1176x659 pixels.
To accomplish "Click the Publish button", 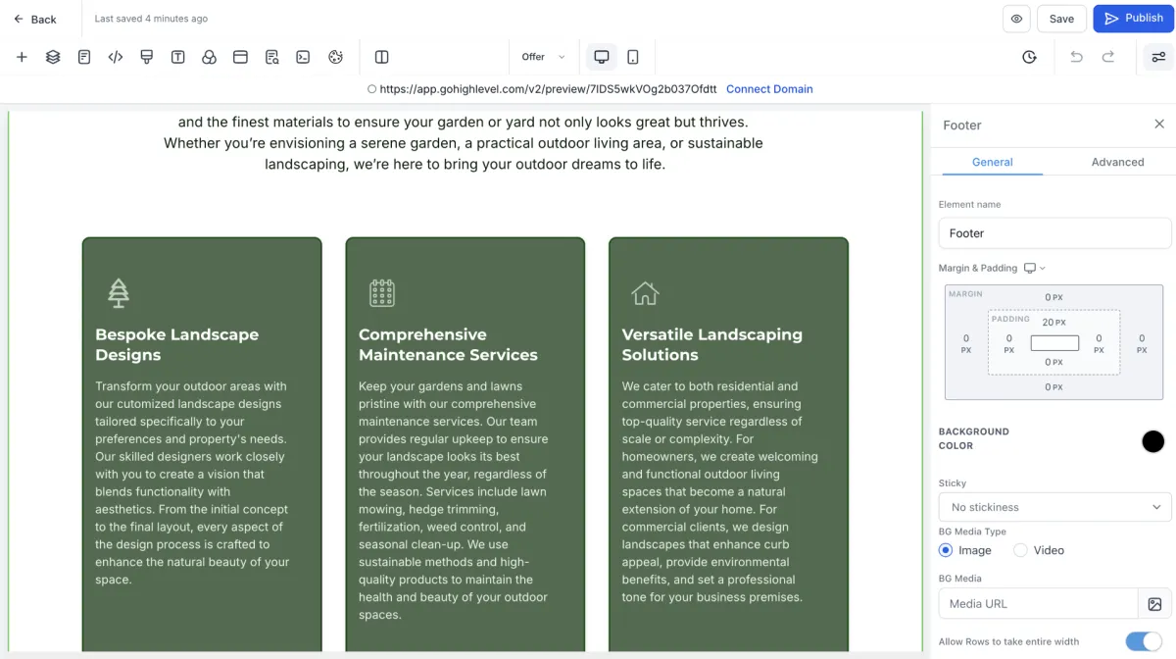I will click(1133, 18).
